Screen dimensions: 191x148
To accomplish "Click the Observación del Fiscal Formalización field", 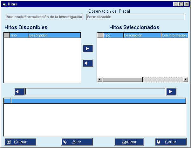I will pyautogui.click(x=135, y=17).
